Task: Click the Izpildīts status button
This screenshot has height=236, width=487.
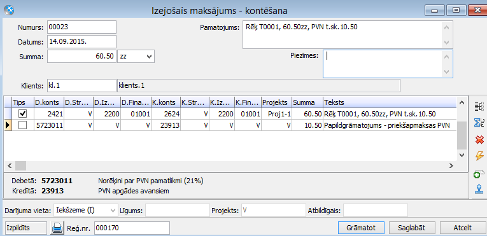Action: [x=25, y=228]
